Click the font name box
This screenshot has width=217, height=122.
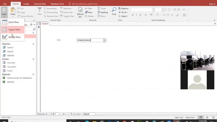pos(142,10)
